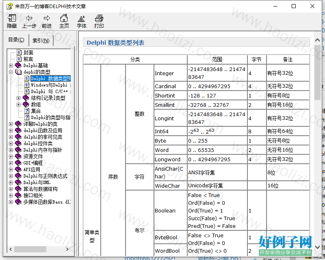The height and width of the screenshot is (260, 325).
Task: Expand the delphi的非可见类 node
Action: point(11,137)
